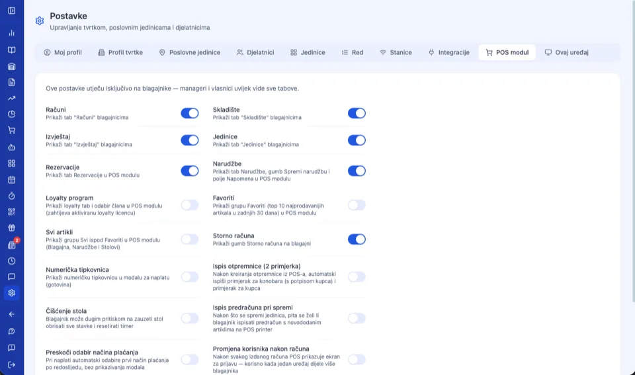This screenshot has height=375, width=635.
Task: Click the back arrow icon in sidebar
Action: click(x=11, y=314)
